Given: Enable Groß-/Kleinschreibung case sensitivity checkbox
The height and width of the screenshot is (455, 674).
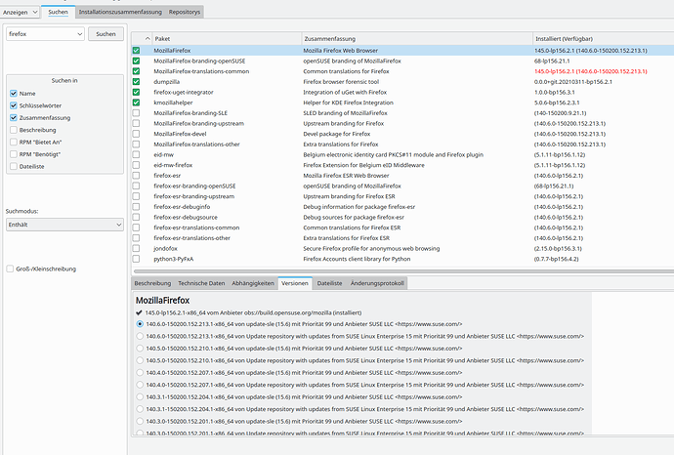Looking at the screenshot, I should click(9, 268).
